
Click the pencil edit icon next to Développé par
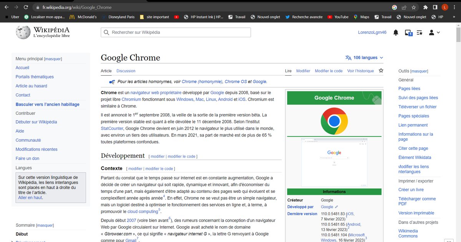click(337, 207)
